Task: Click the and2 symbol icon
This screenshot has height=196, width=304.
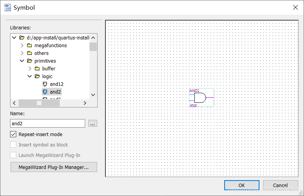Action: [45, 92]
